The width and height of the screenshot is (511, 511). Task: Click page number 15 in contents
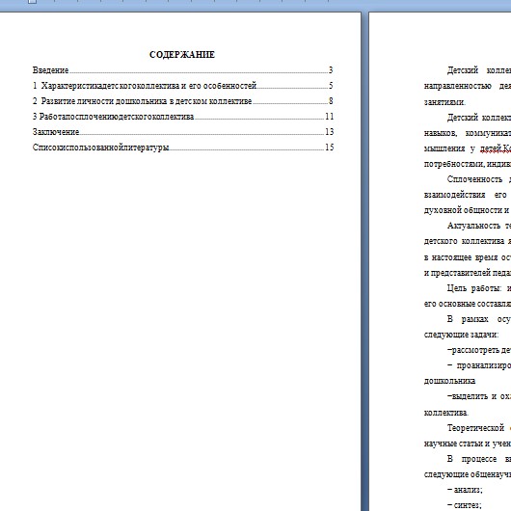tap(329, 148)
